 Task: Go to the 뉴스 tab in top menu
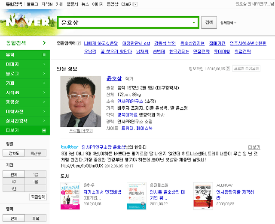[x=85, y=4]
